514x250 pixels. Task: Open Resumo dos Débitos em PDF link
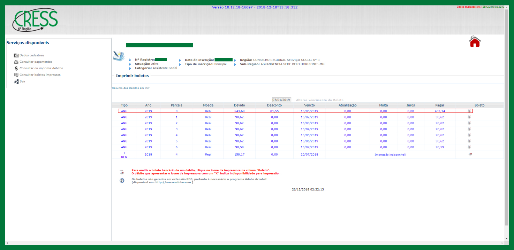[x=131, y=88]
